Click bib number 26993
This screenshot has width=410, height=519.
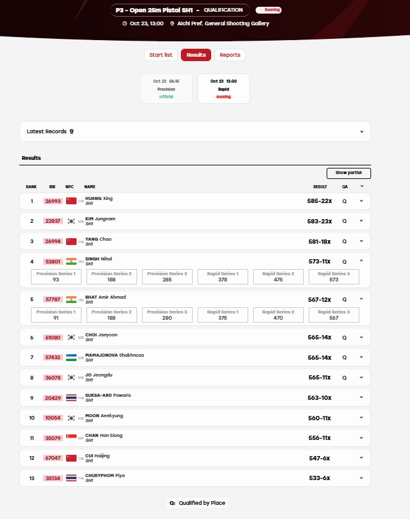(x=53, y=201)
